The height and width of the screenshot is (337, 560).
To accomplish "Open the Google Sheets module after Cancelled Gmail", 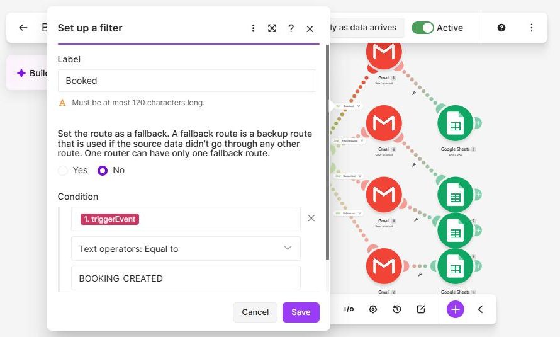I will tap(456, 231).
